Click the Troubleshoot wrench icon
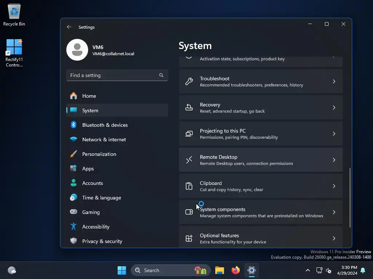This screenshot has height=279, width=373. click(189, 81)
